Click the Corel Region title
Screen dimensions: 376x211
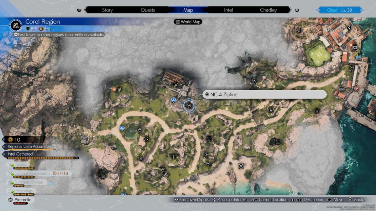43,22
